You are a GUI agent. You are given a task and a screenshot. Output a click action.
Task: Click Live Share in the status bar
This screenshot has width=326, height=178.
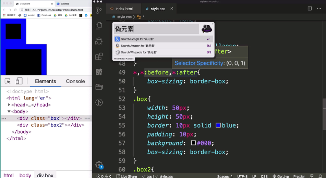click(127, 176)
